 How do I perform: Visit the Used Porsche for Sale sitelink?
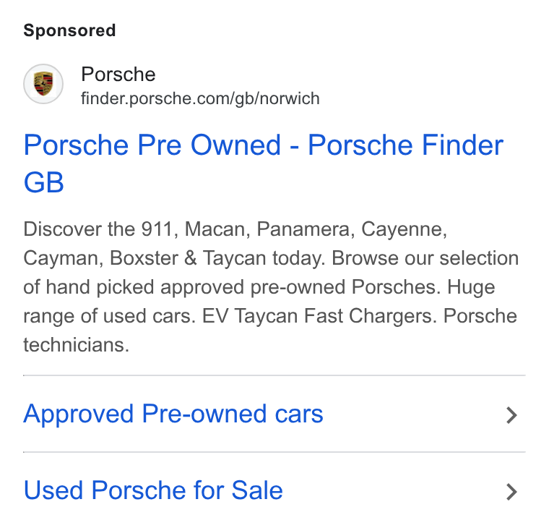[x=153, y=490]
